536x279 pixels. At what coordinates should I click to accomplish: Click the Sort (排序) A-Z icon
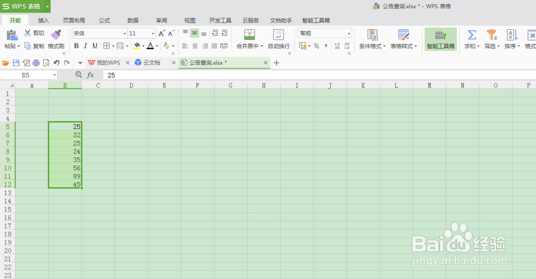512,35
